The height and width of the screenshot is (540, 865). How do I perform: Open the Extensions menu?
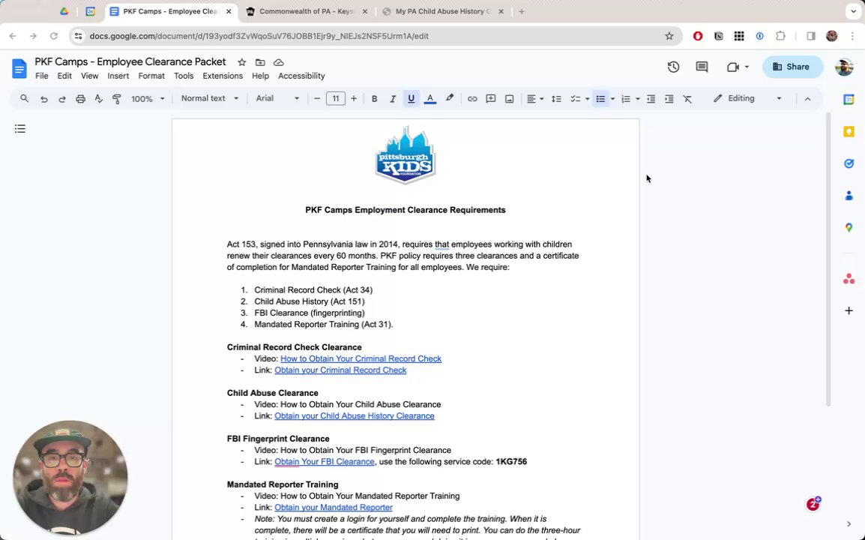pyautogui.click(x=223, y=76)
